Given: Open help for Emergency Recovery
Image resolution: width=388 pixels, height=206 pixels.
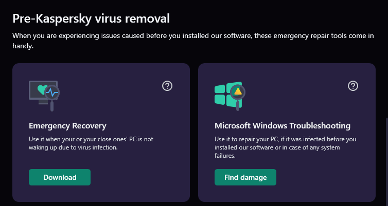Looking at the screenshot, I should coord(167,86).
